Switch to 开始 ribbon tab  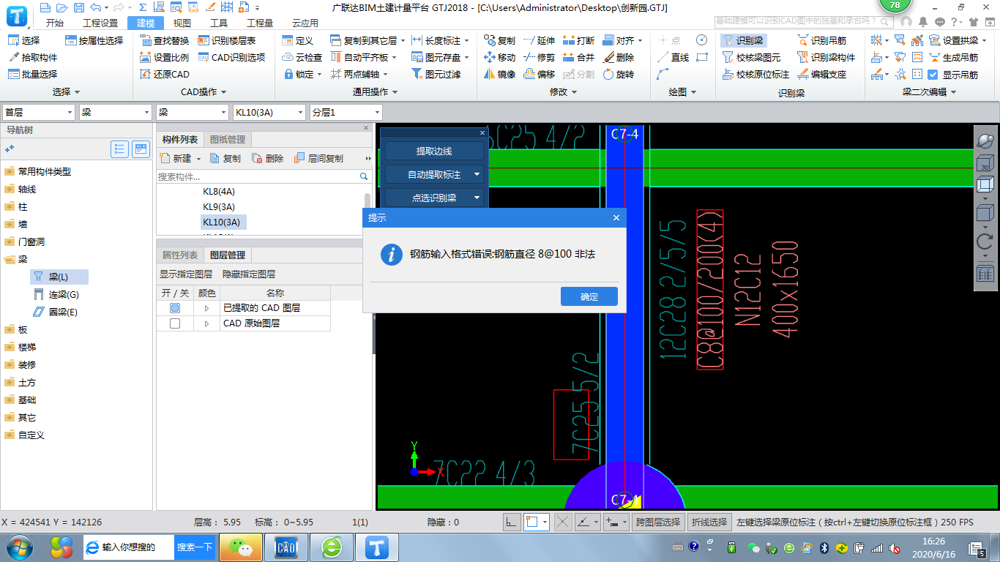click(x=55, y=23)
